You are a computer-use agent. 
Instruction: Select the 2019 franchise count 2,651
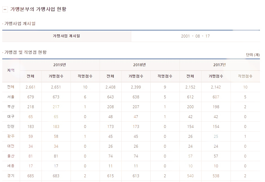click(56, 87)
